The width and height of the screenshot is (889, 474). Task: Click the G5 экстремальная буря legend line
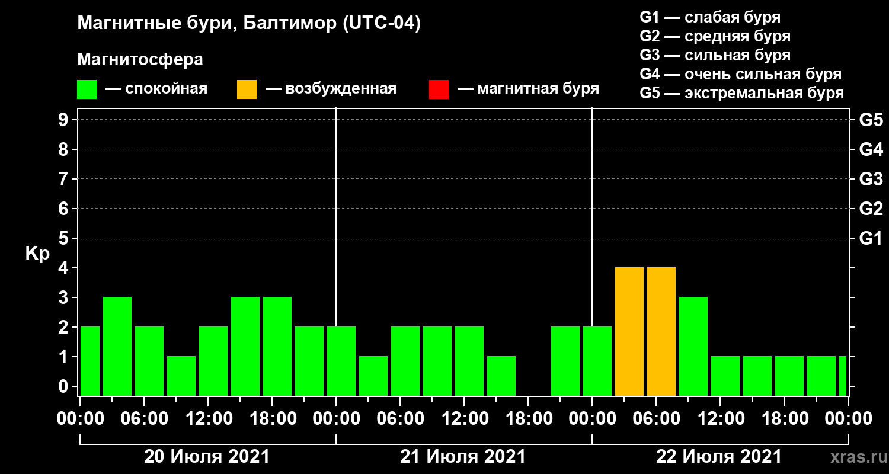click(741, 93)
